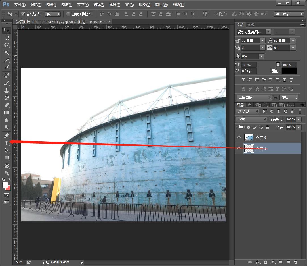Viewport: 307px width, 266px height.
Task: Click the delete layer trash icon
Action: tap(296, 262)
